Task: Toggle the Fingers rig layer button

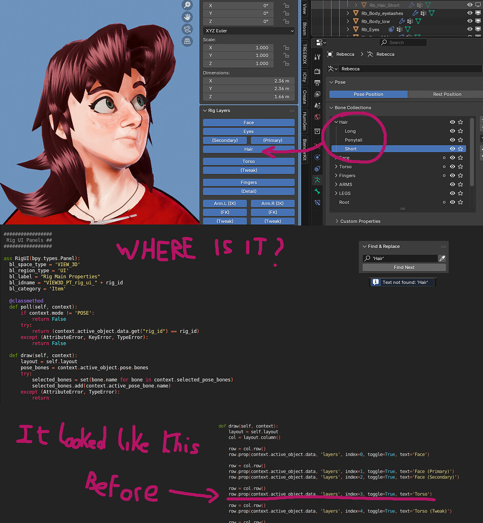Action: pos(249,182)
